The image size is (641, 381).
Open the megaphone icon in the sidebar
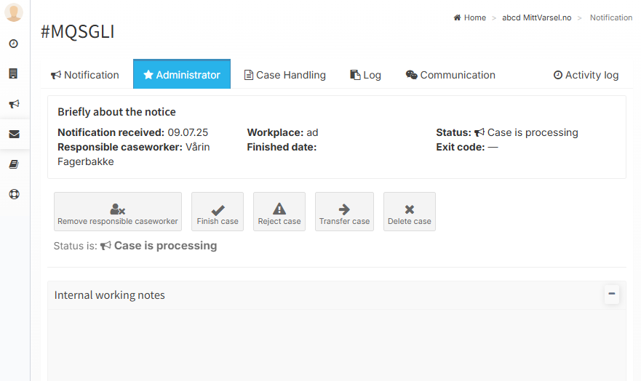[14, 104]
